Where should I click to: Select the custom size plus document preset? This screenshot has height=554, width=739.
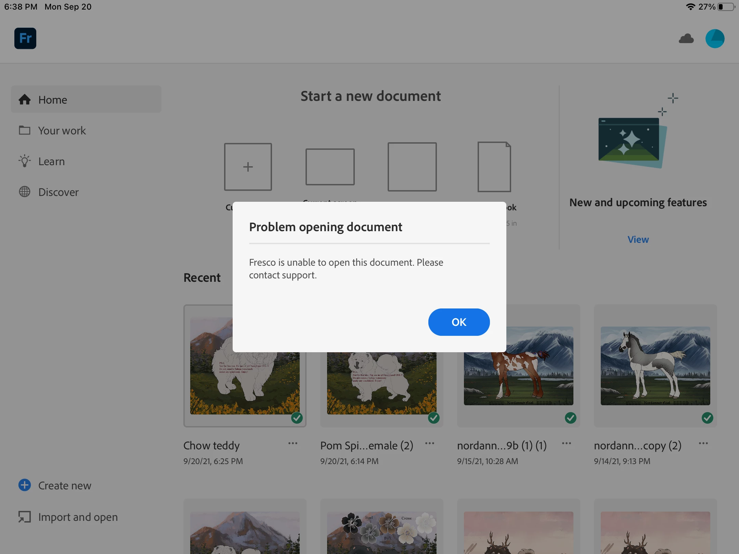(248, 167)
